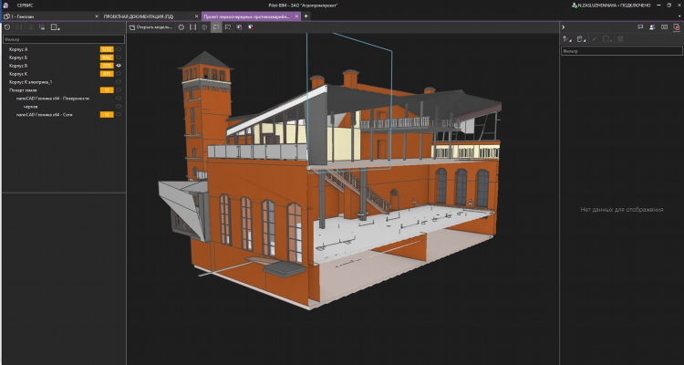
Task: Close the 1 - Генплан tab
Action: click(97, 16)
